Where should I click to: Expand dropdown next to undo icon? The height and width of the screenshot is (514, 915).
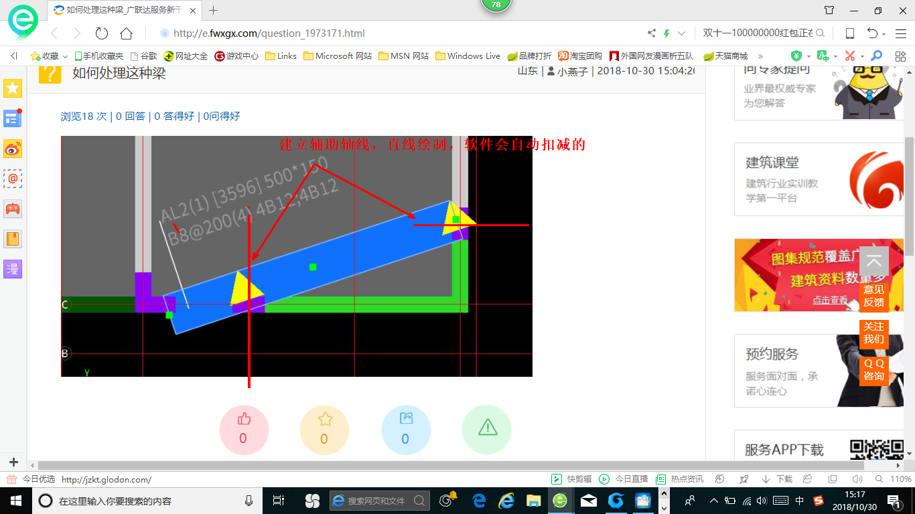click(x=884, y=34)
